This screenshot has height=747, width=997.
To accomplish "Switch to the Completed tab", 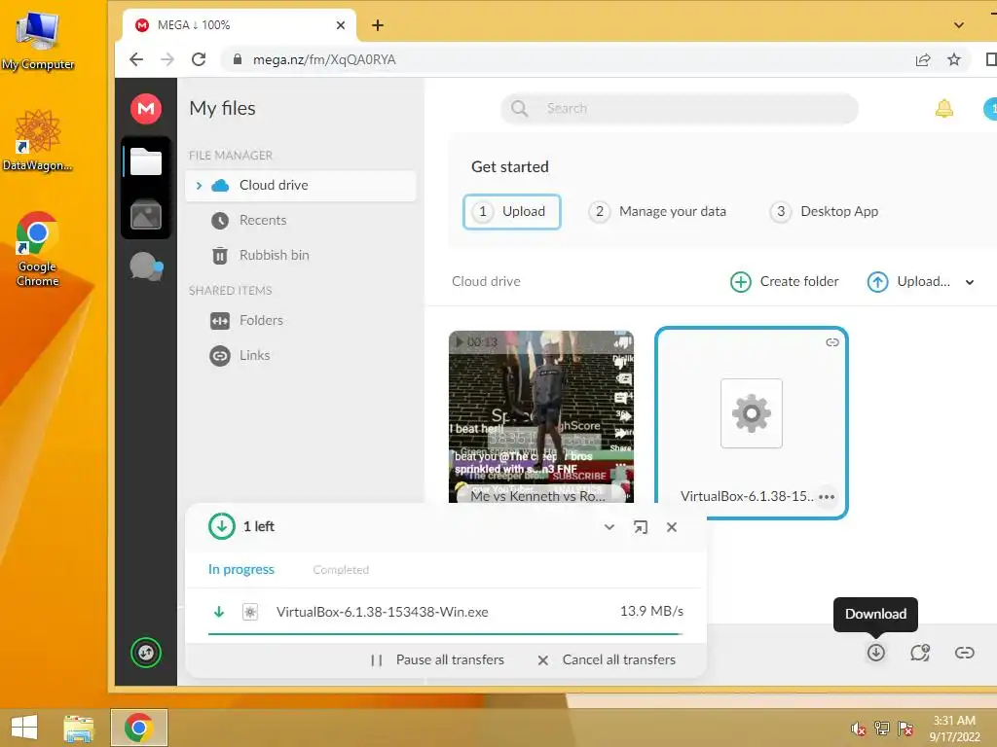I will 341,570.
